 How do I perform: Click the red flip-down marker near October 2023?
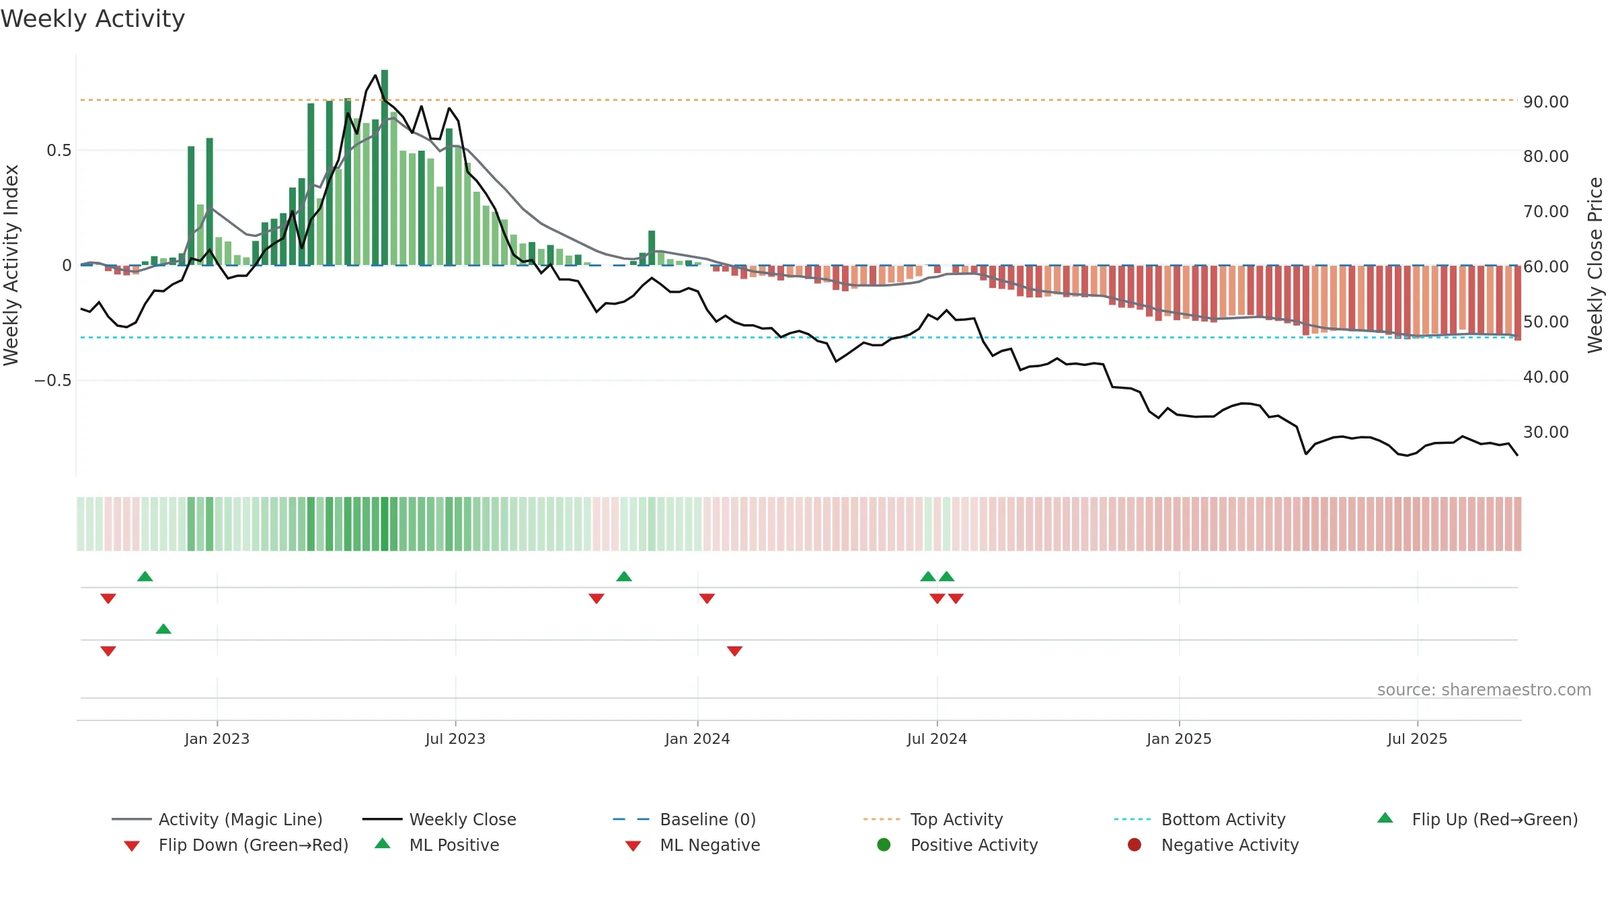[597, 599]
